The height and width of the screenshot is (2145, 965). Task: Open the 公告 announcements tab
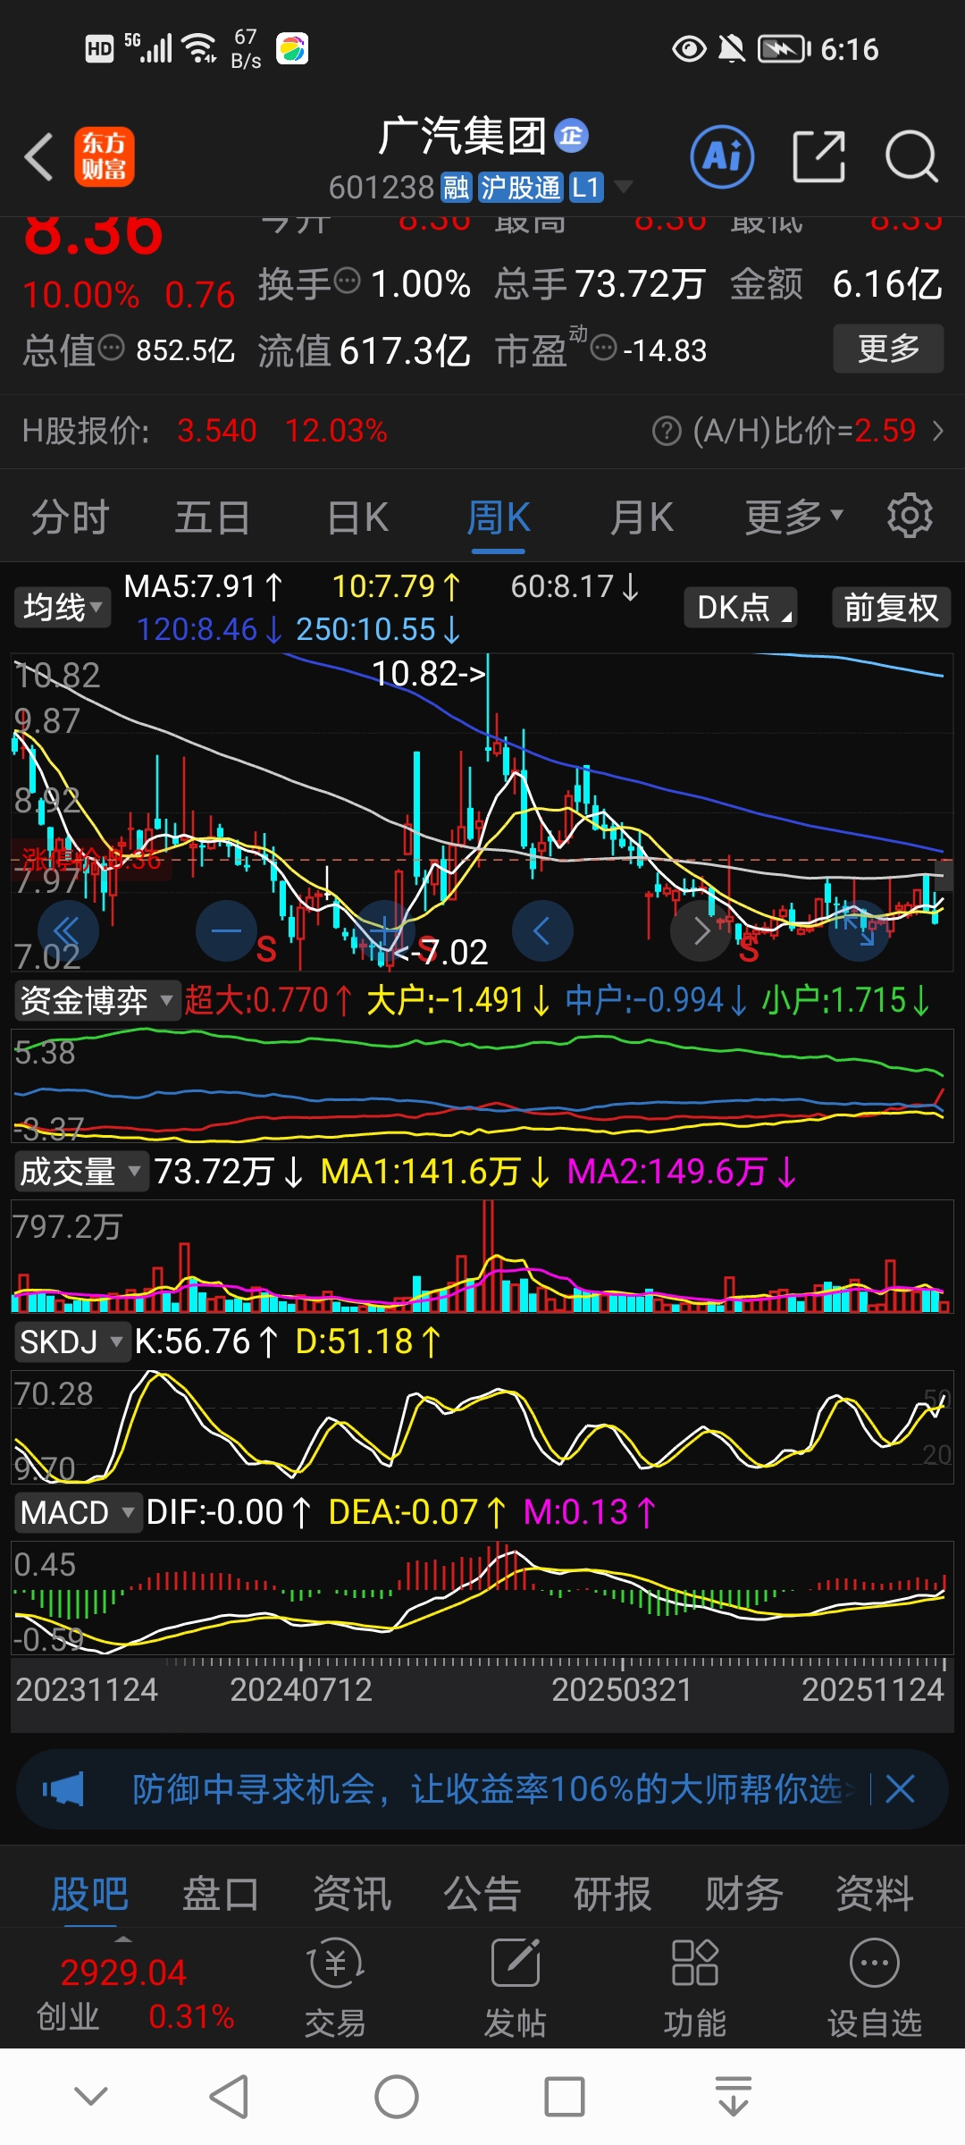pyautogui.click(x=482, y=1893)
